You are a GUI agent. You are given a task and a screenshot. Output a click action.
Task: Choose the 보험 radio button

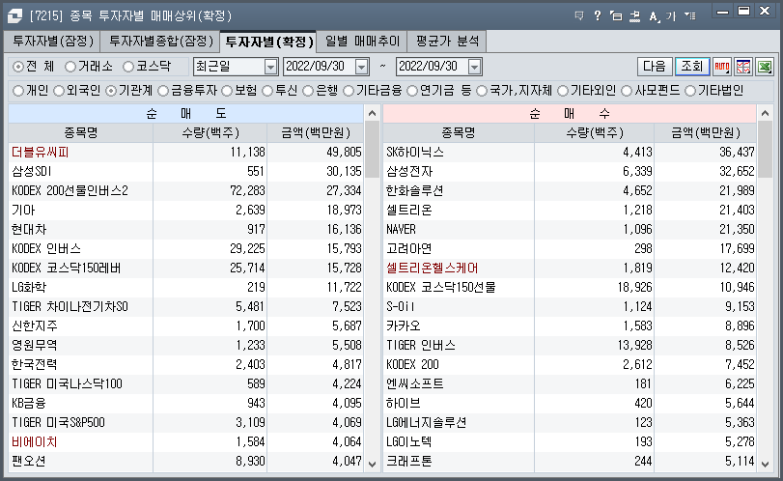pyautogui.click(x=227, y=91)
